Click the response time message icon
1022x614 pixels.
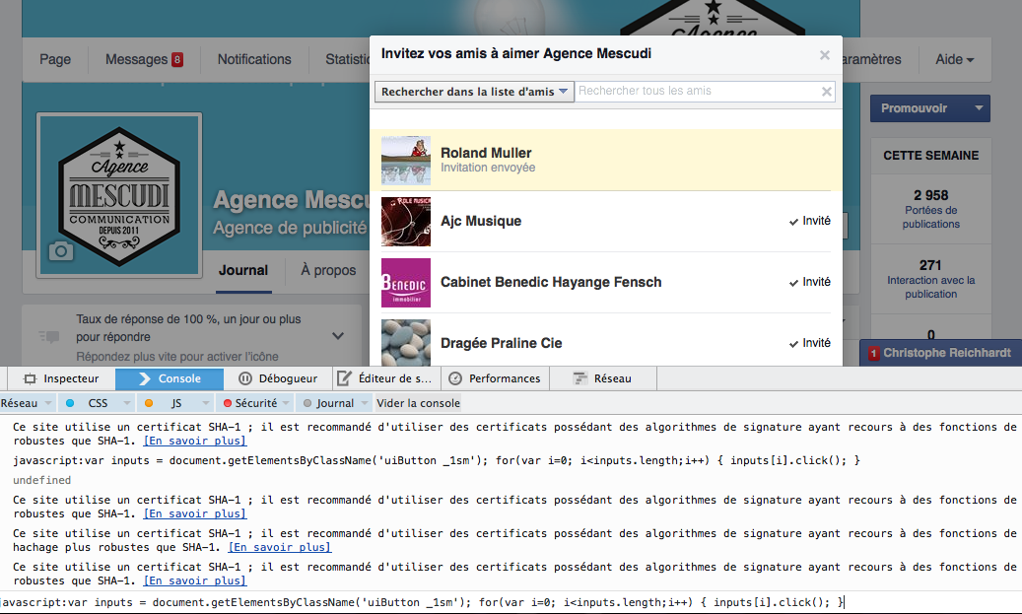[x=49, y=336]
